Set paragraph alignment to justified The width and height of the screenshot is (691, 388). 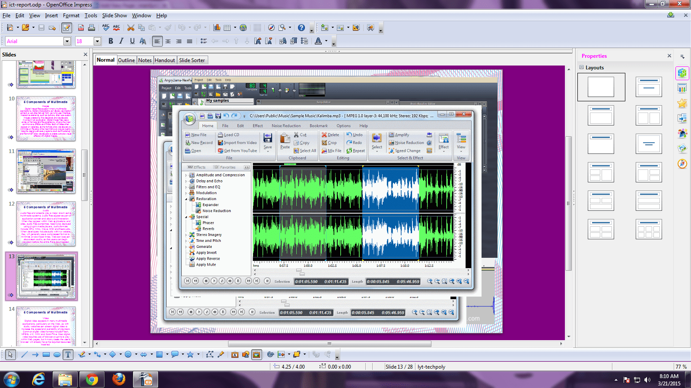pyautogui.click(x=190, y=41)
